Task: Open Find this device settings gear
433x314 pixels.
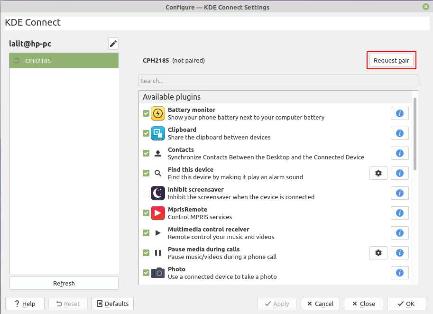Action: coord(378,173)
